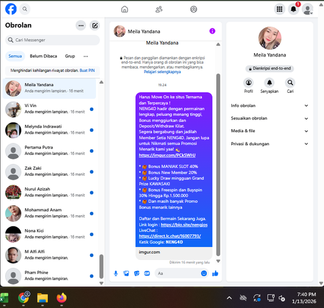Screen dimensions: 324x308
Task: Open the Pelajari selengkapnya link
Action: pos(162,72)
